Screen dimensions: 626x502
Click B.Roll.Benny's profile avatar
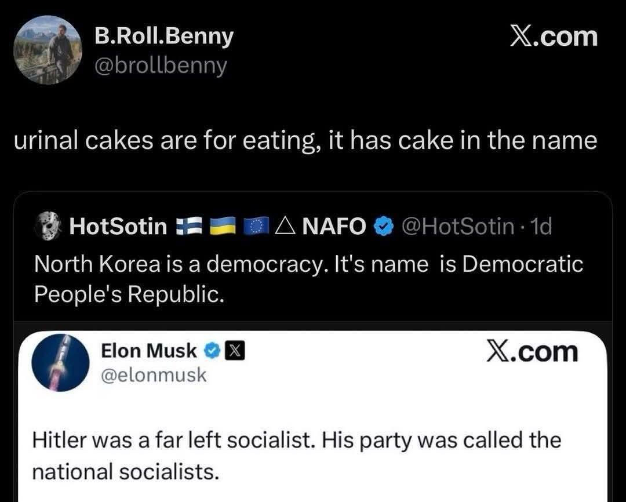48,50
